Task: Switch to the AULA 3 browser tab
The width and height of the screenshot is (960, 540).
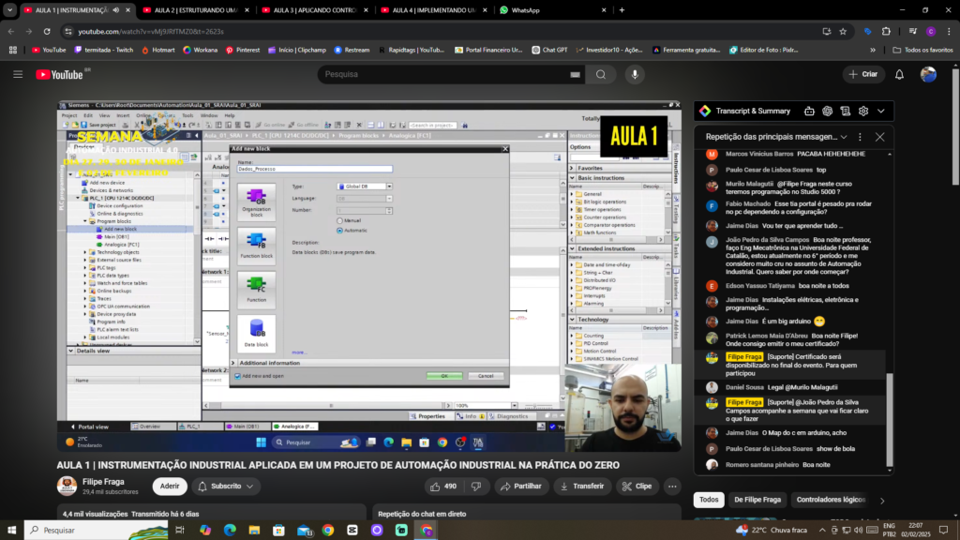Action: click(314, 9)
